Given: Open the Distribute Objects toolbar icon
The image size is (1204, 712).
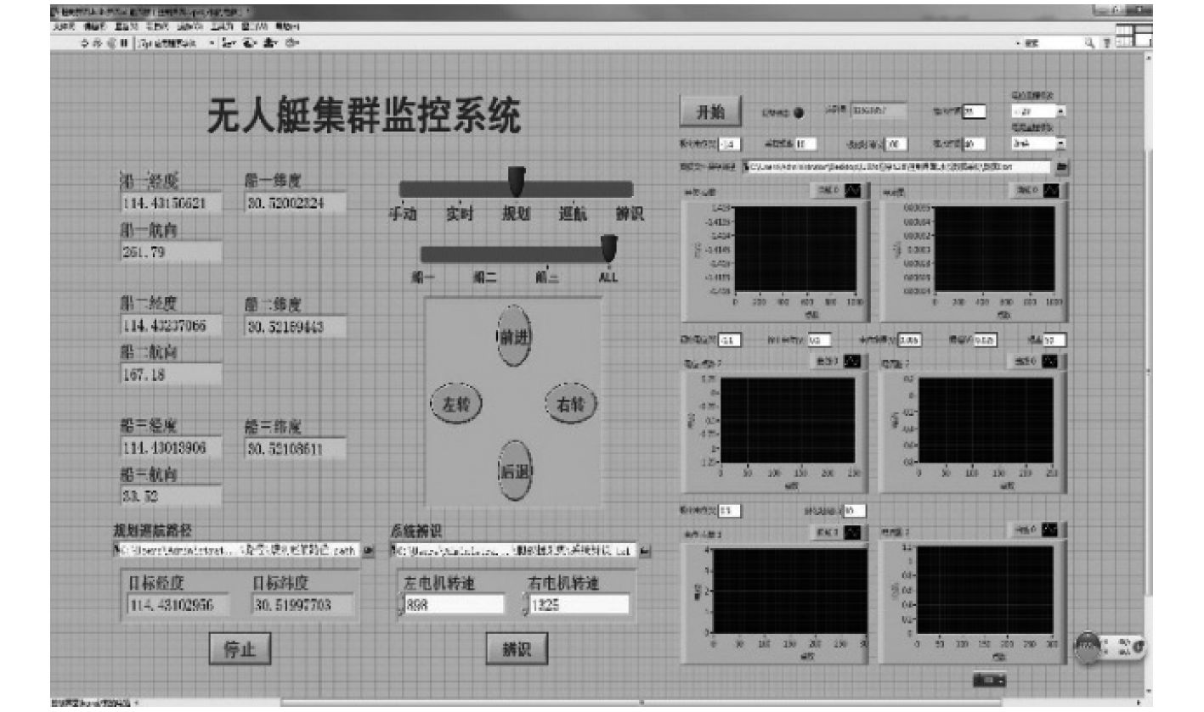Looking at the screenshot, I should coord(251,42).
